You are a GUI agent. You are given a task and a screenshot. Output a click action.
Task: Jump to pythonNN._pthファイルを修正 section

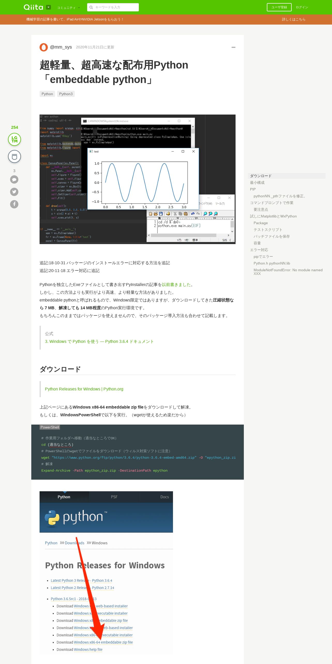(x=280, y=196)
